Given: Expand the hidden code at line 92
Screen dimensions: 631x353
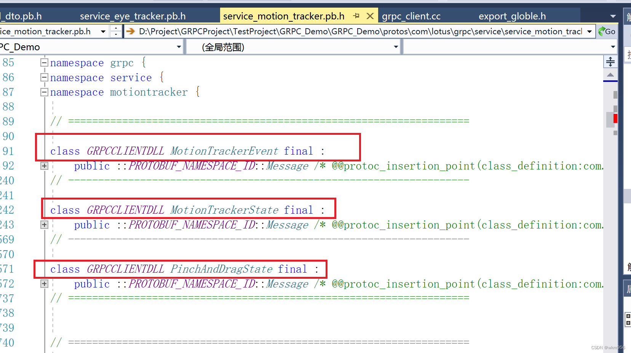Looking at the screenshot, I should (44, 166).
